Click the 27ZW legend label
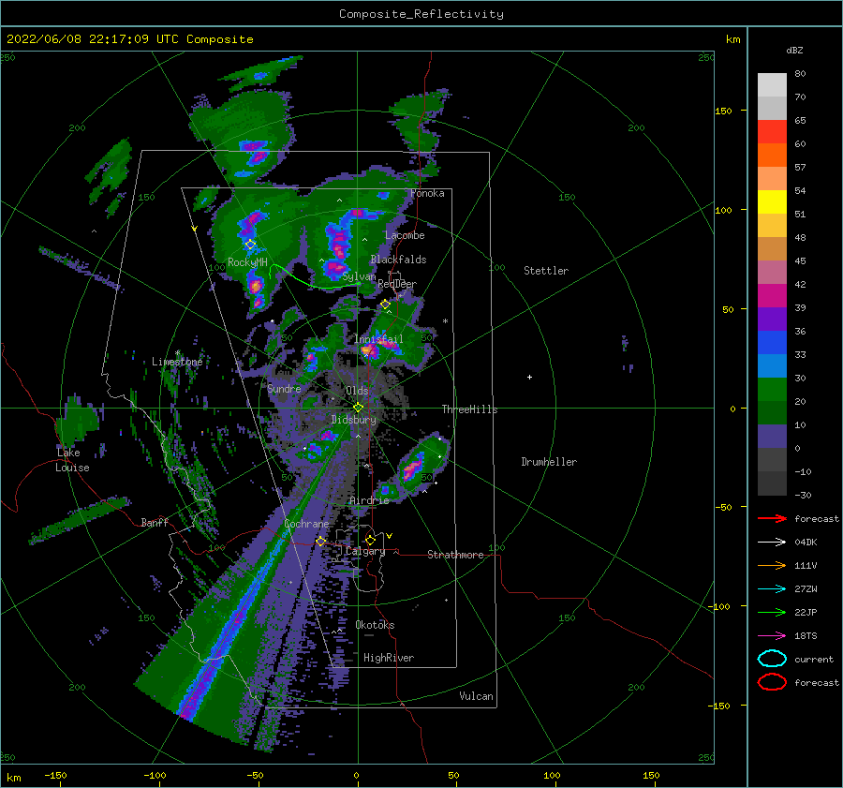Image resolution: width=843 pixels, height=788 pixels. coord(806,589)
